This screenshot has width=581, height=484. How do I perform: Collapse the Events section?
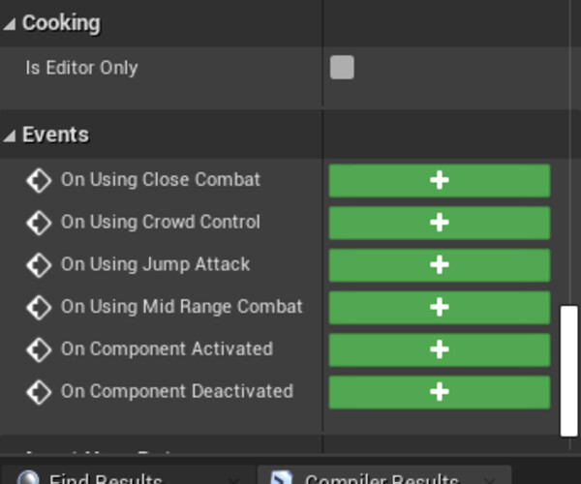pos(10,136)
